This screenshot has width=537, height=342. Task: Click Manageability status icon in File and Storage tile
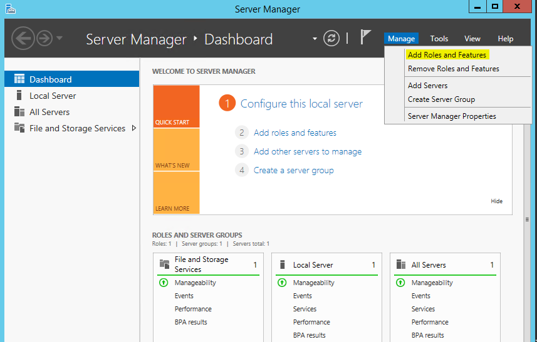[164, 283]
